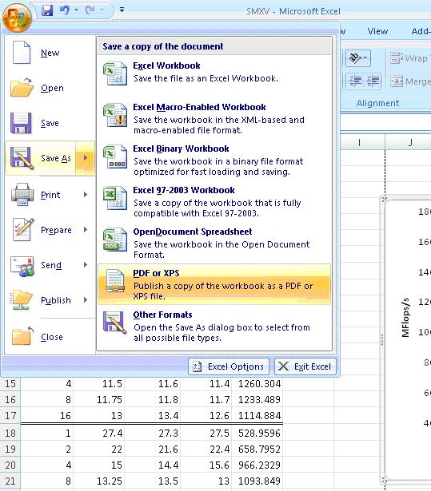Click the Save floppy icon in Quick Access Toolbar
This screenshot has width=431, height=491.
(47, 10)
